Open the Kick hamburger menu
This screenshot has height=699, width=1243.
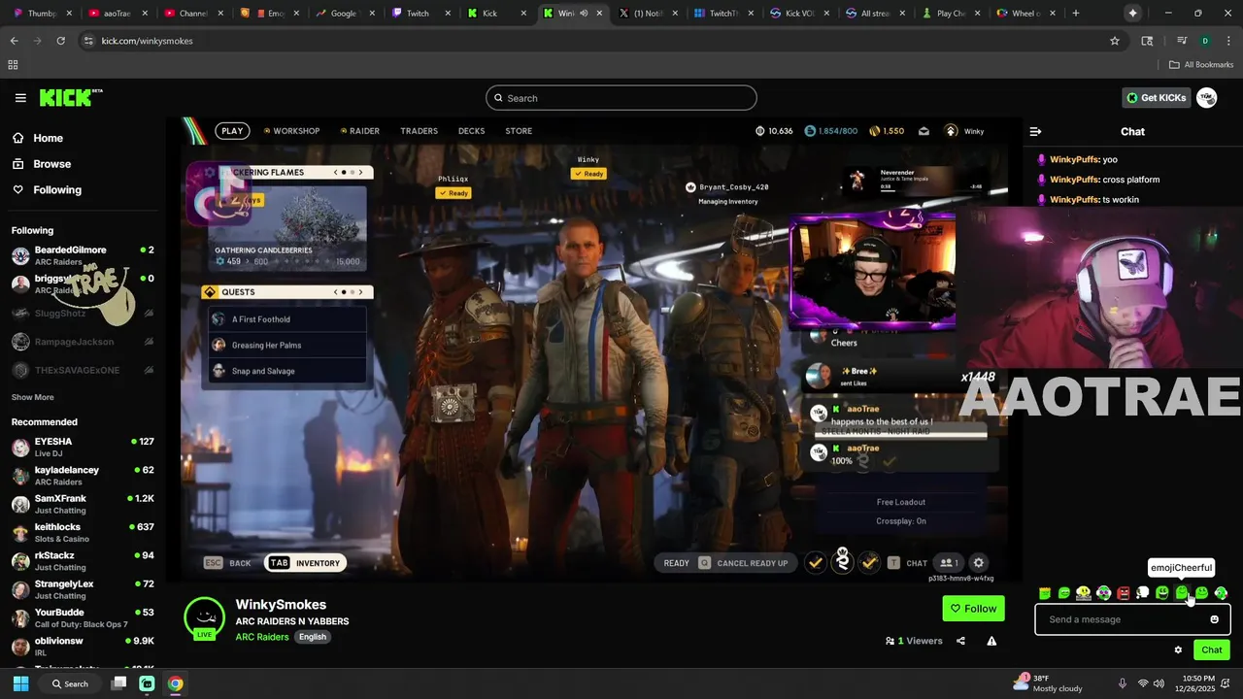(20, 98)
